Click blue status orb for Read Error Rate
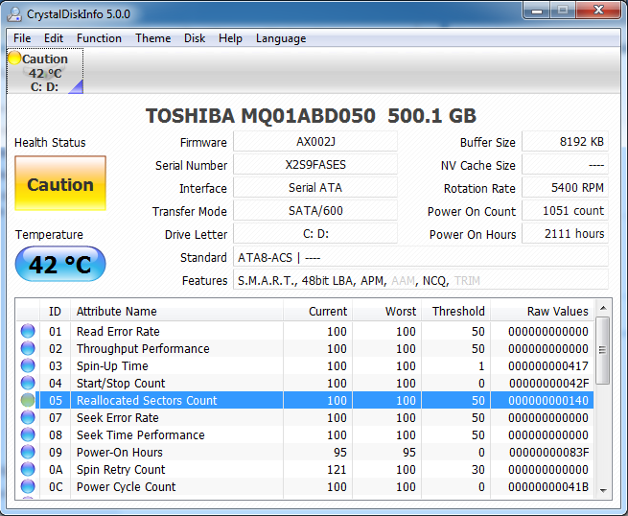The width and height of the screenshot is (628, 516). click(x=28, y=332)
